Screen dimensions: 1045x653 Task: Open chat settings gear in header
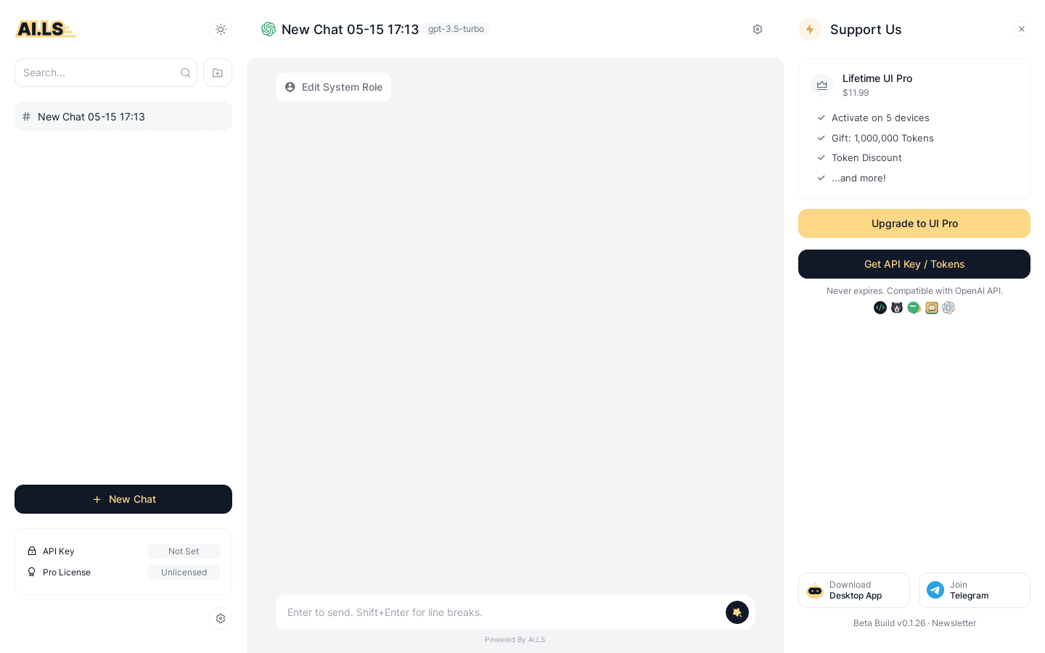pyautogui.click(x=758, y=29)
